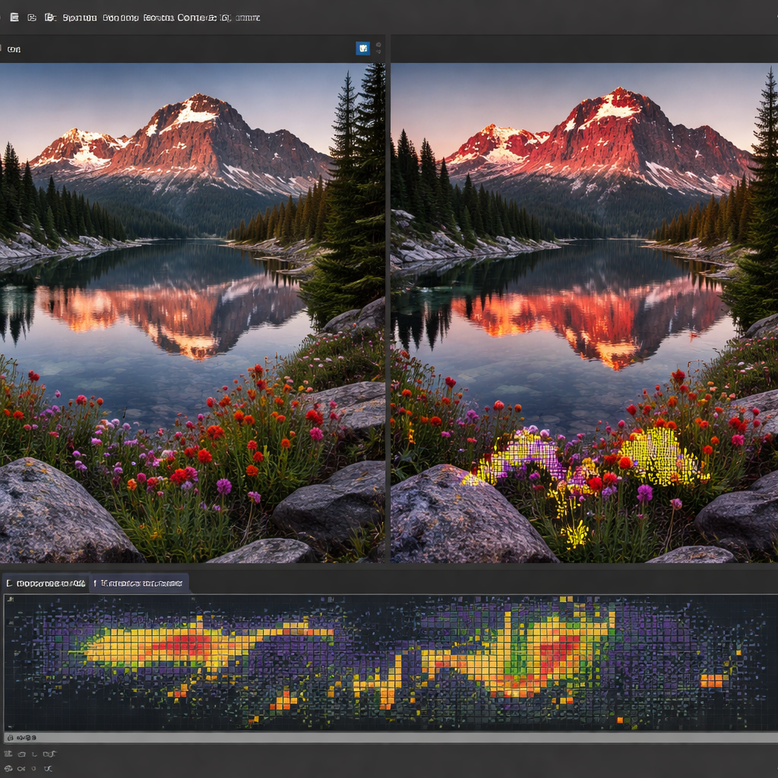Click the upper small icon right of the blue button

pyautogui.click(x=378, y=44)
